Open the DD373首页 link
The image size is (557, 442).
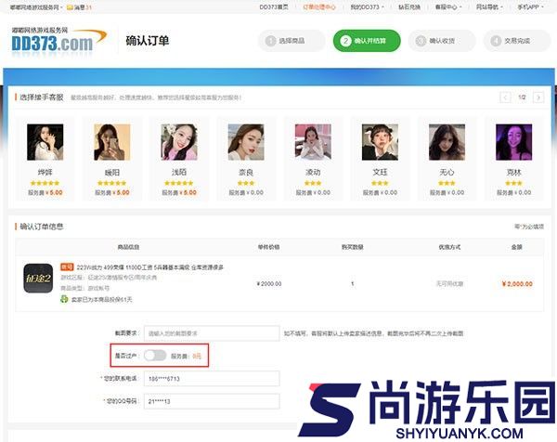pos(274,7)
